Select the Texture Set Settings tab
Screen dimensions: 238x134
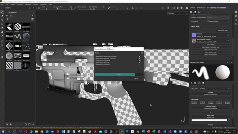pos(218,8)
